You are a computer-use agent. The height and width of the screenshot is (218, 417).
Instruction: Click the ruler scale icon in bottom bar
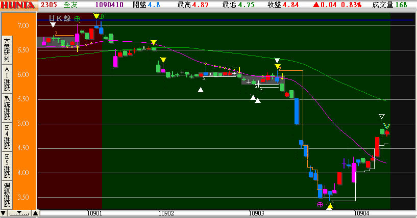point(19,213)
